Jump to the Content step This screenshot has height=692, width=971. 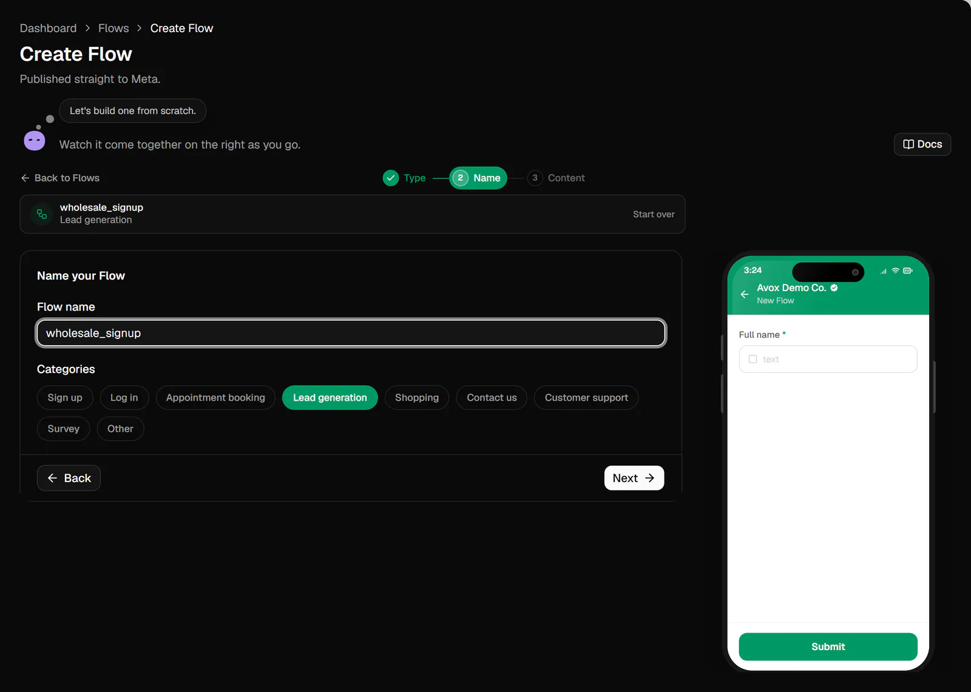pos(557,178)
